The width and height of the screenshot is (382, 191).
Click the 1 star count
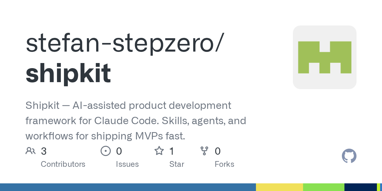tap(172, 151)
